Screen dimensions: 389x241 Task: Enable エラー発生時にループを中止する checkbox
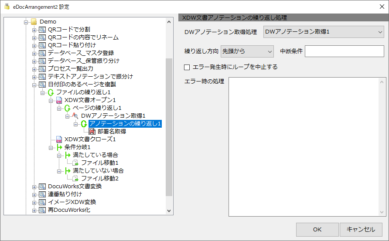(x=187, y=67)
